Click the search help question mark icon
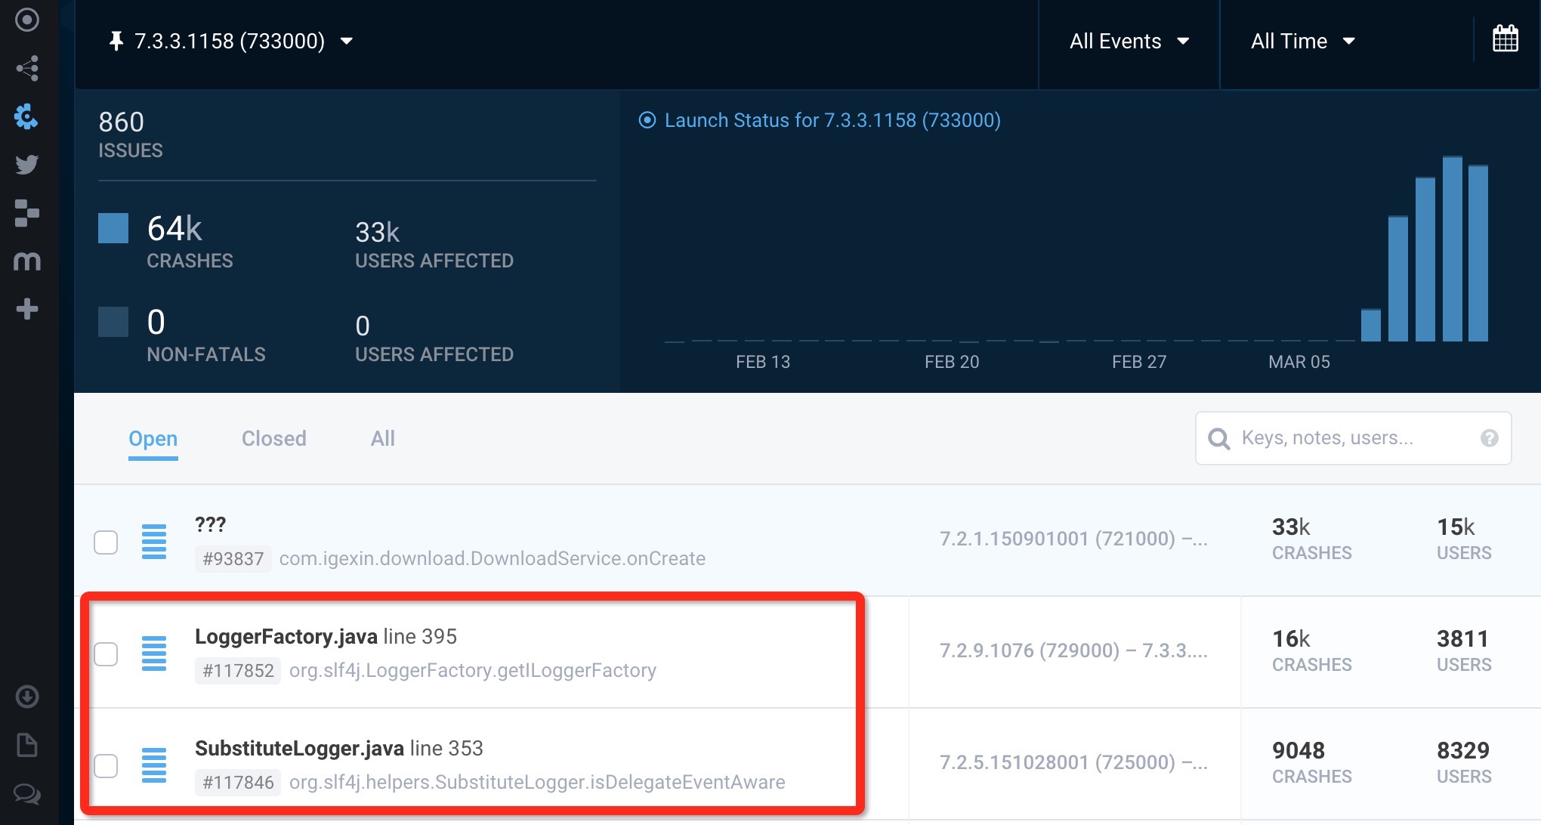The image size is (1541, 825). pos(1489,438)
